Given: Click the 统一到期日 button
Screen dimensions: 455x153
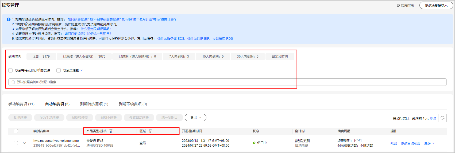Looking at the screenshot, I should tap(169, 118).
